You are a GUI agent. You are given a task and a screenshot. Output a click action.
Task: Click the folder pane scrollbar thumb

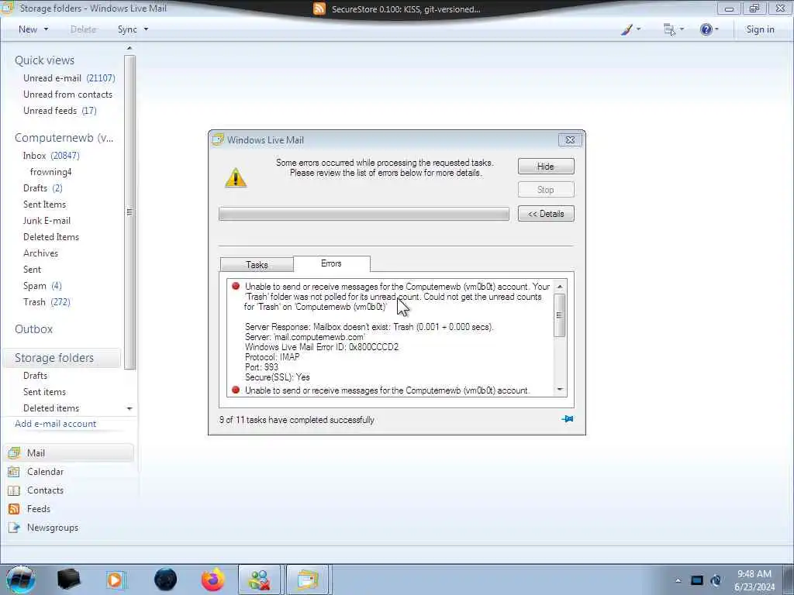pos(129,212)
